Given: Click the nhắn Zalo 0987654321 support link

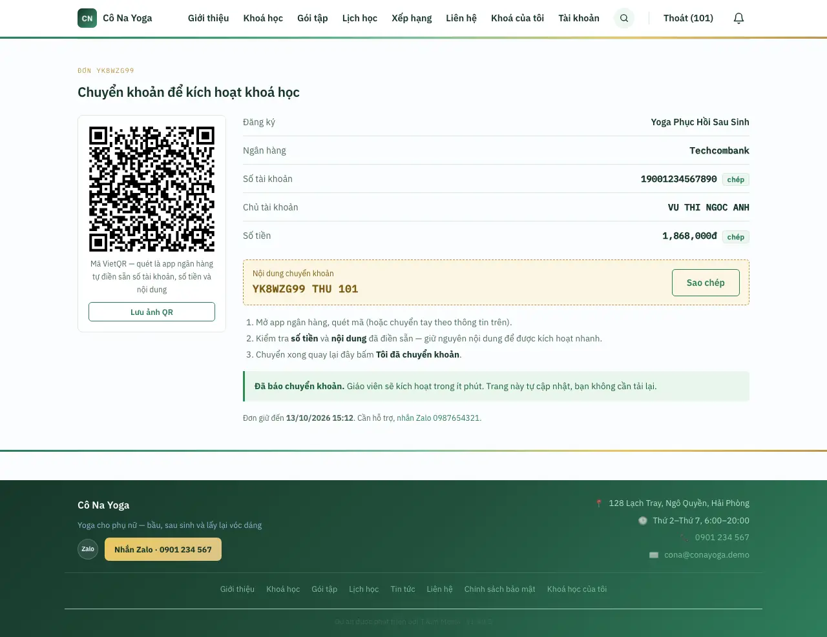Looking at the screenshot, I should [x=438, y=418].
